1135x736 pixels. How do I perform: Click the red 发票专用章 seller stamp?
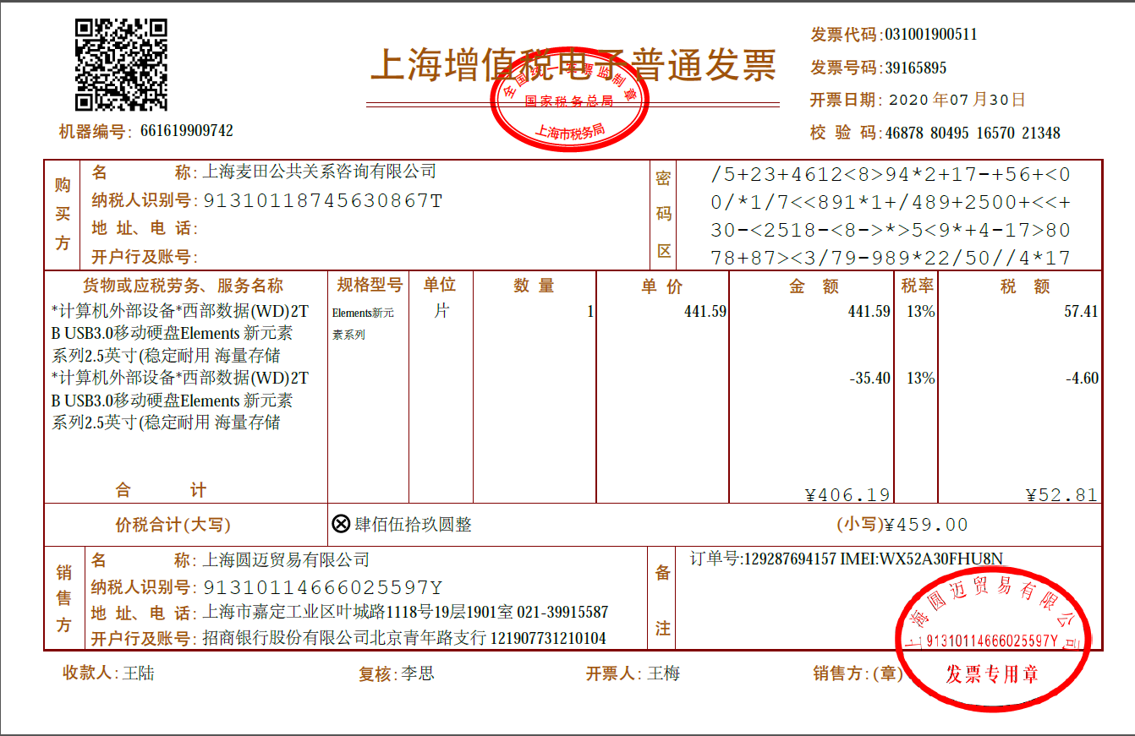pyautogui.click(x=993, y=639)
